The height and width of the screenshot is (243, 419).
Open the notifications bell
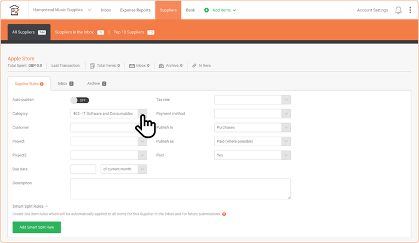click(x=398, y=10)
